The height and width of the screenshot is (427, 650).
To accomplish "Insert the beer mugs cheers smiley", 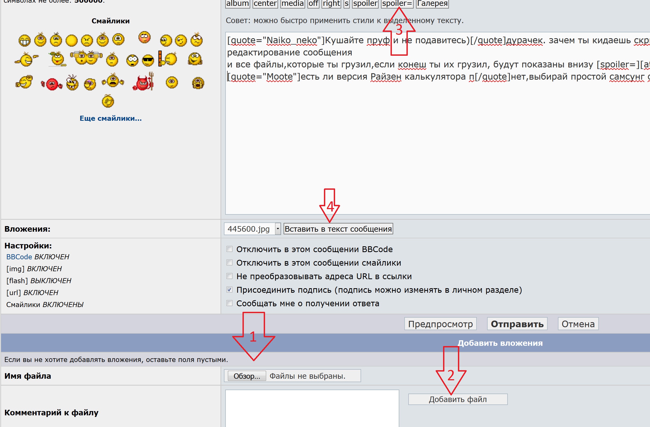I will [x=86, y=57].
